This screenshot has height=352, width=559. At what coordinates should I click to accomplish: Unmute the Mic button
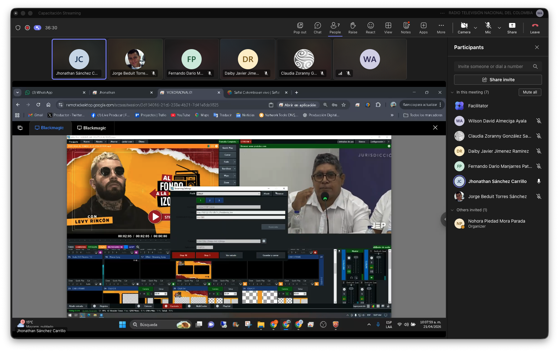(x=488, y=28)
